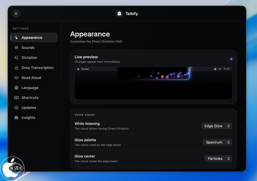This screenshot has width=257, height=181.
Task: Click the Sounds waveform icon
Action: click(16, 48)
